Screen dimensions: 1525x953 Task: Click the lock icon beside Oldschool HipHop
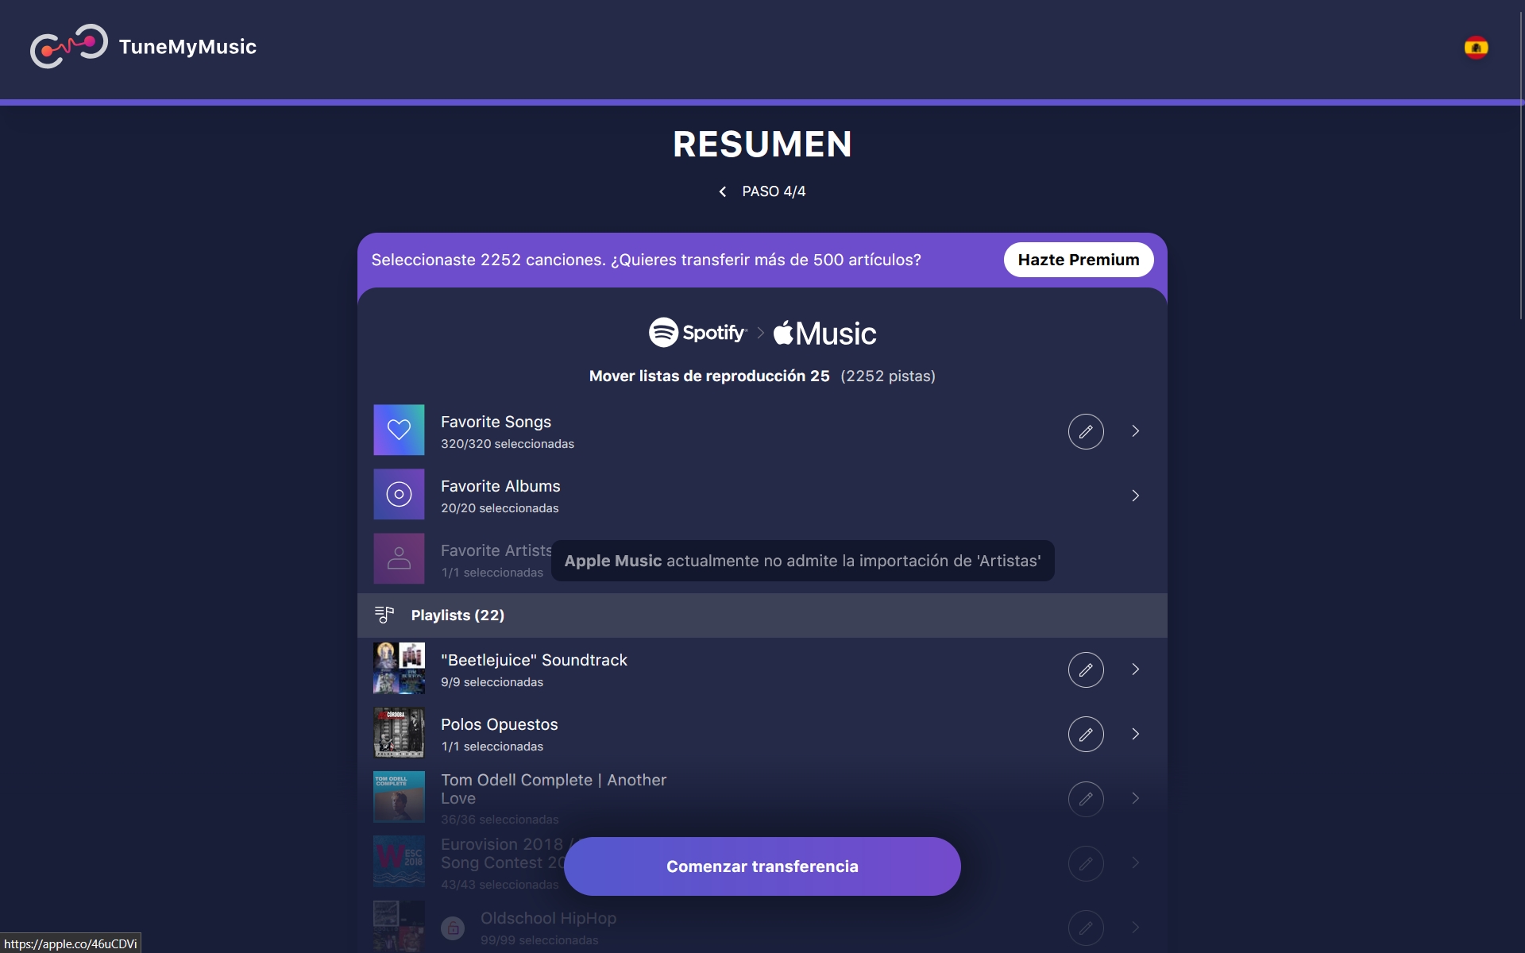coord(453,928)
